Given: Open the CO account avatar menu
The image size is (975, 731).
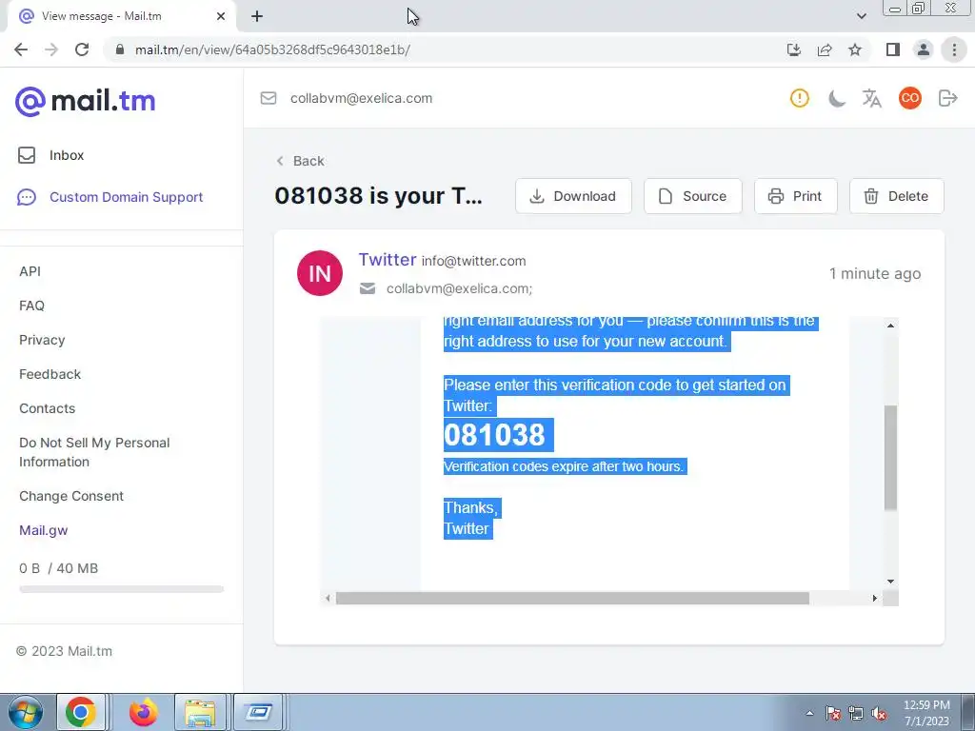Looking at the screenshot, I should tap(909, 98).
